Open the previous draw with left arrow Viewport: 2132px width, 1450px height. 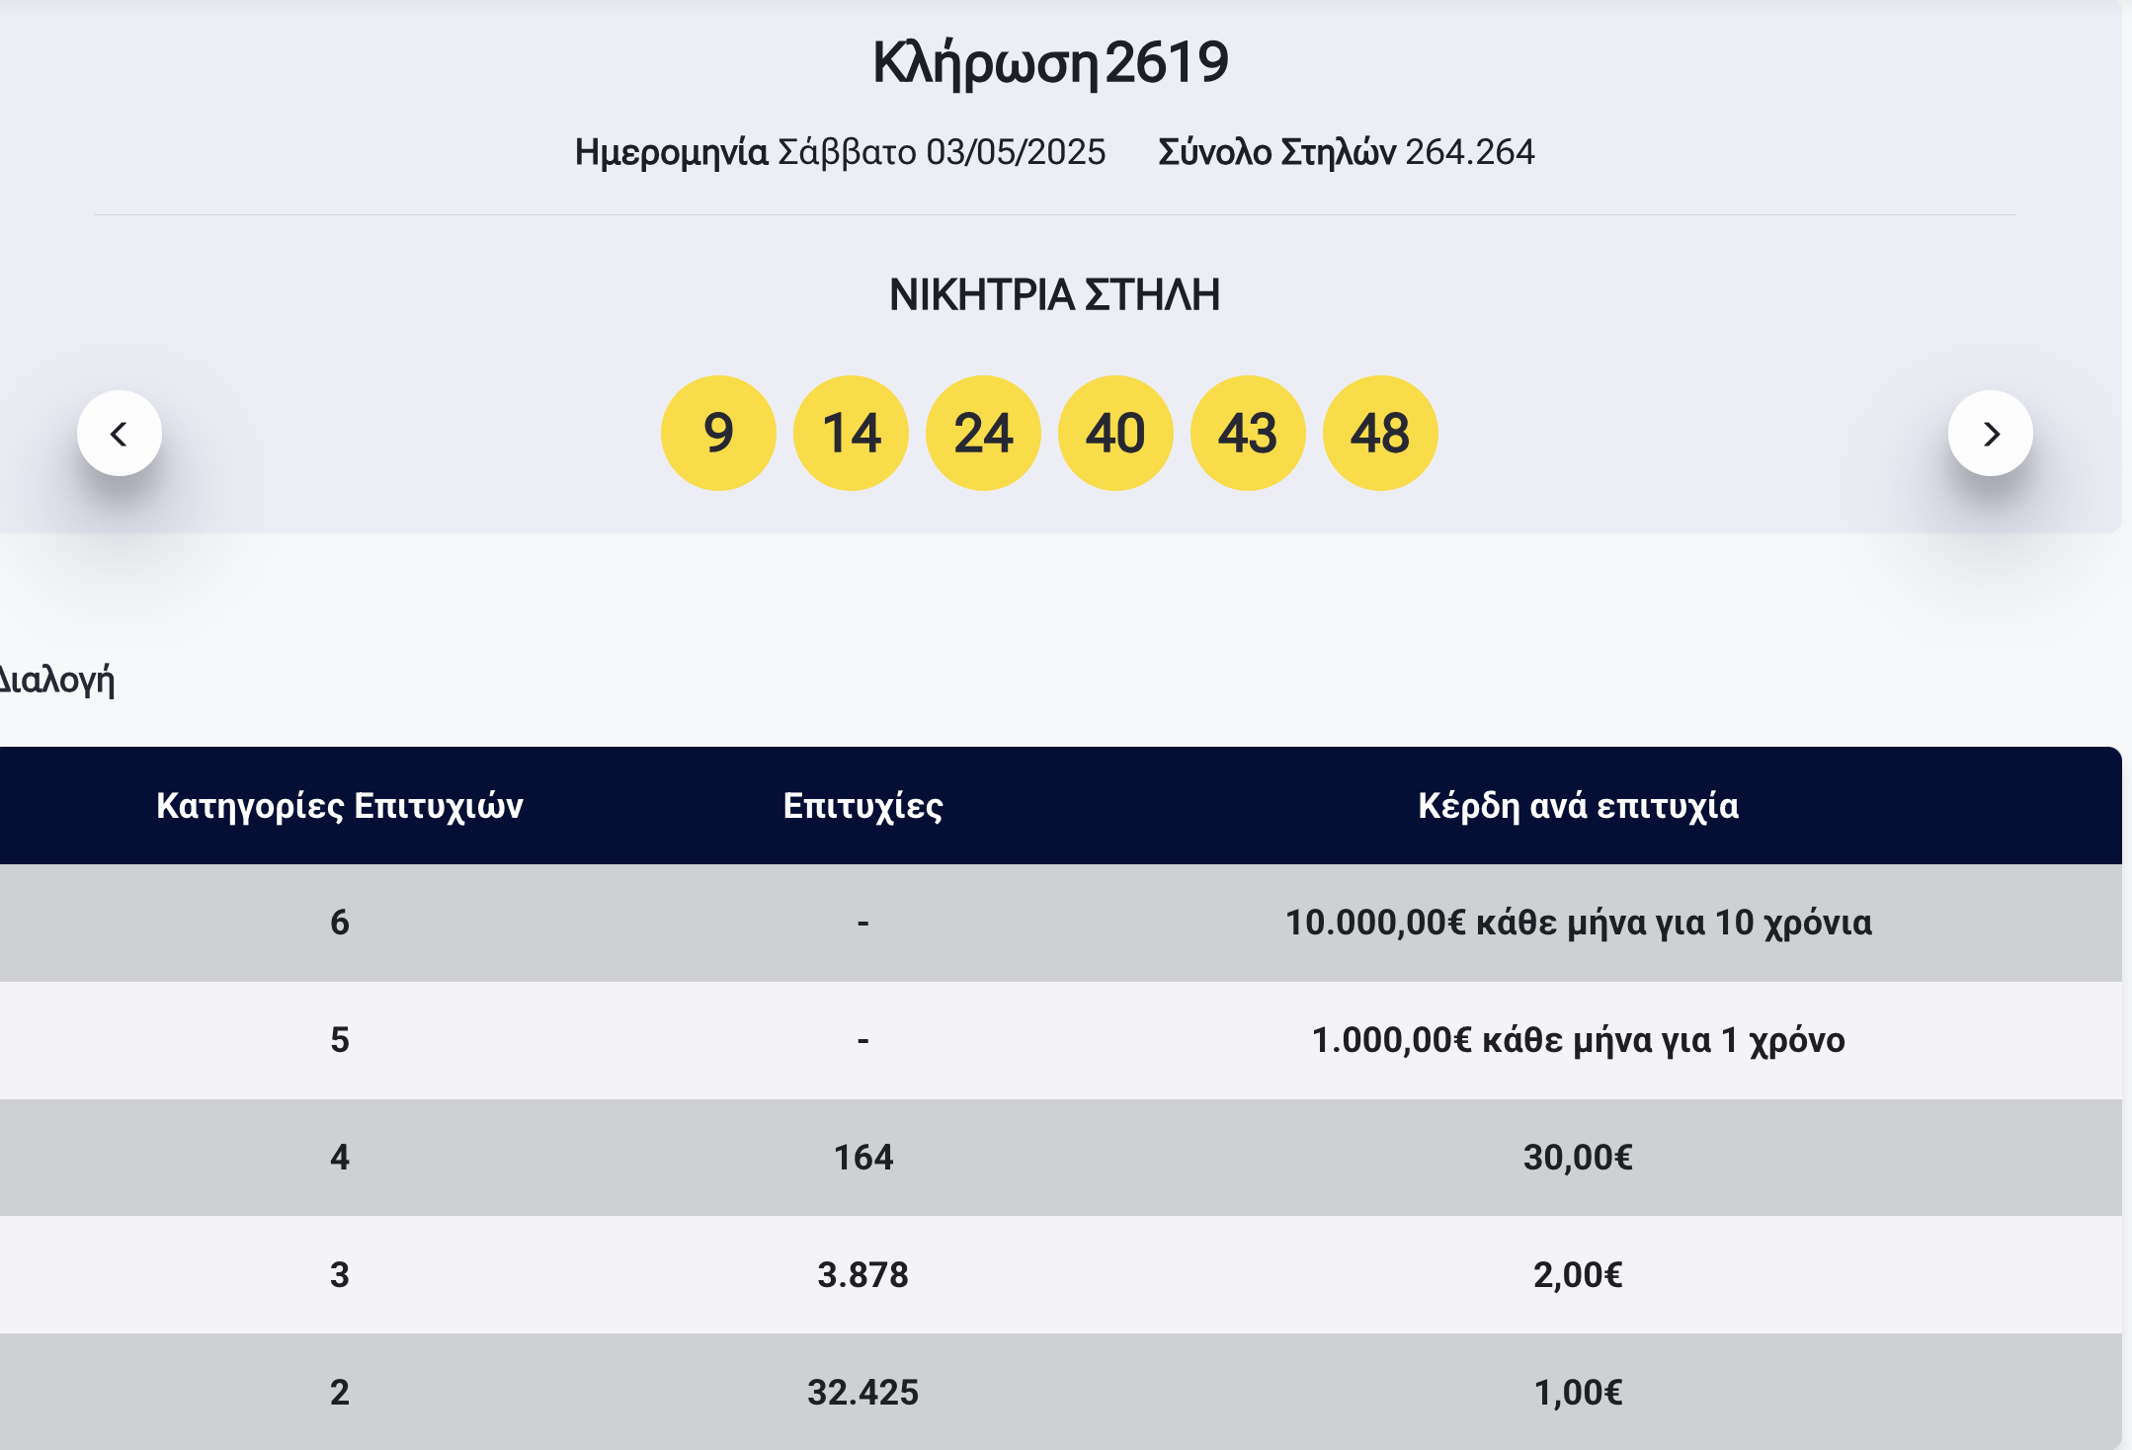120,433
